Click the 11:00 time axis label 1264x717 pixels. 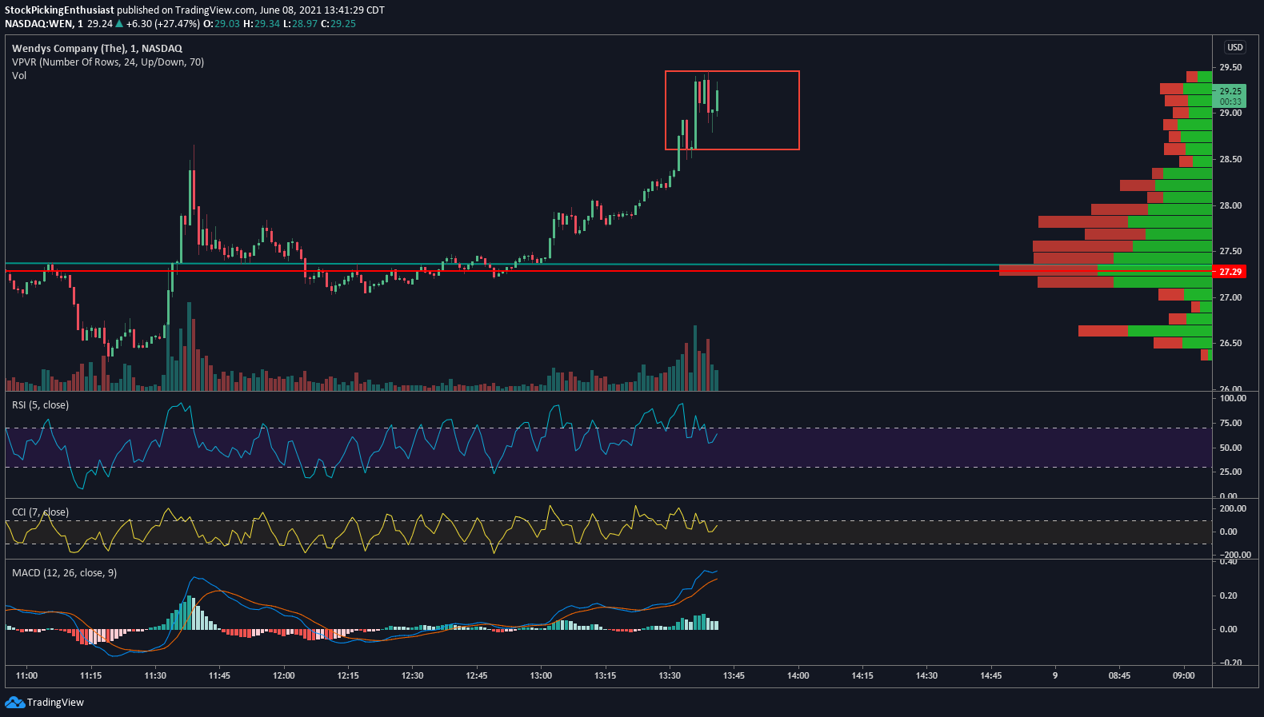[26, 675]
